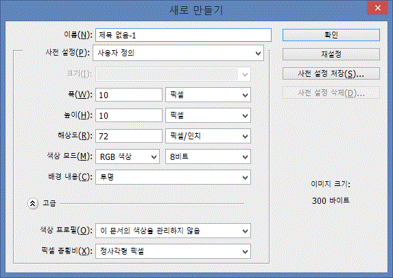Open the 폭 unit 픽셀 dropdown
This screenshot has height=278, width=393.
(208, 95)
